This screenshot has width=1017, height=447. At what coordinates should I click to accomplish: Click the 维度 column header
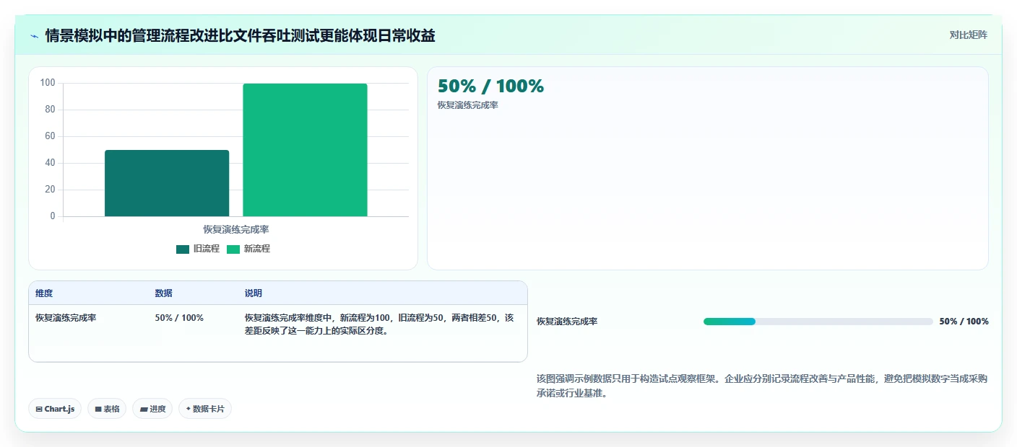pyautogui.click(x=44, y=293)
